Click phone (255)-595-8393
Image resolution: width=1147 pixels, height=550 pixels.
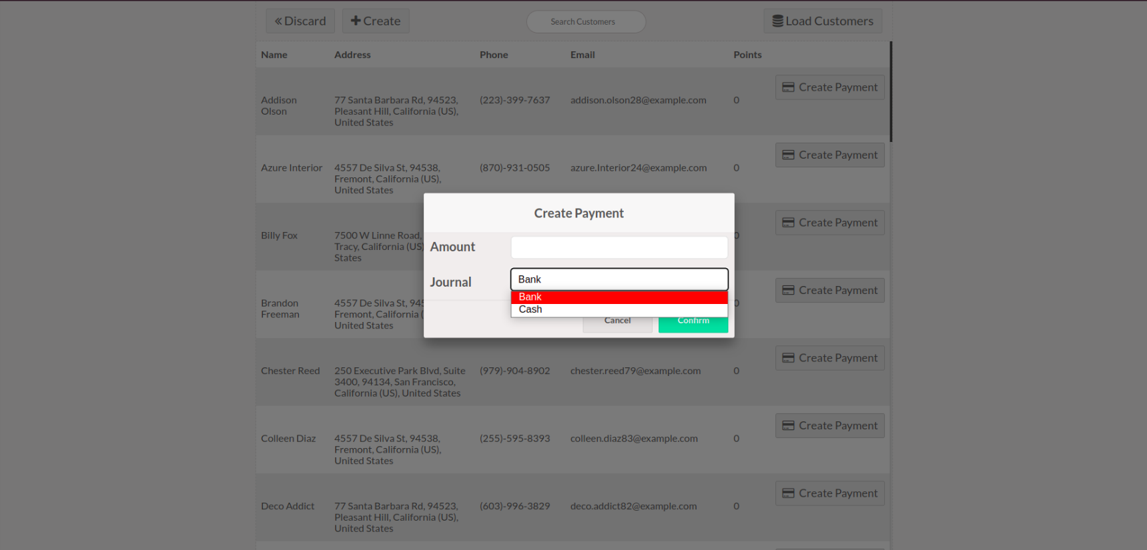(x=514, y=439)
